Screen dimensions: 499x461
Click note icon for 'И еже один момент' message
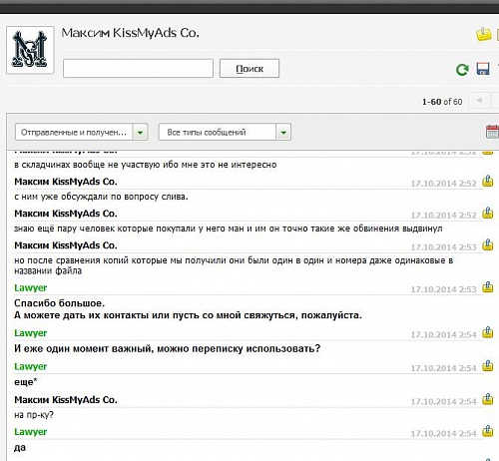pos(488,332)
